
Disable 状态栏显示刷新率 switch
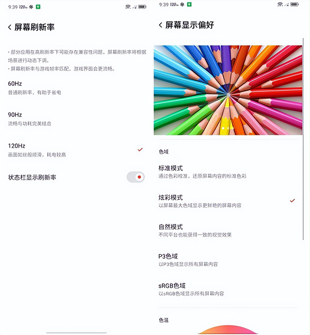coord(135,177)
